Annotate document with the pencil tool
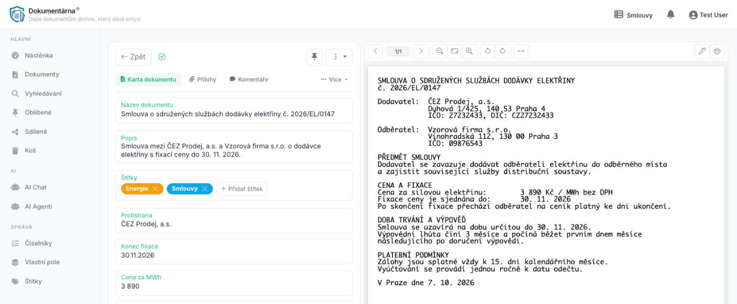 click(702, 51)
